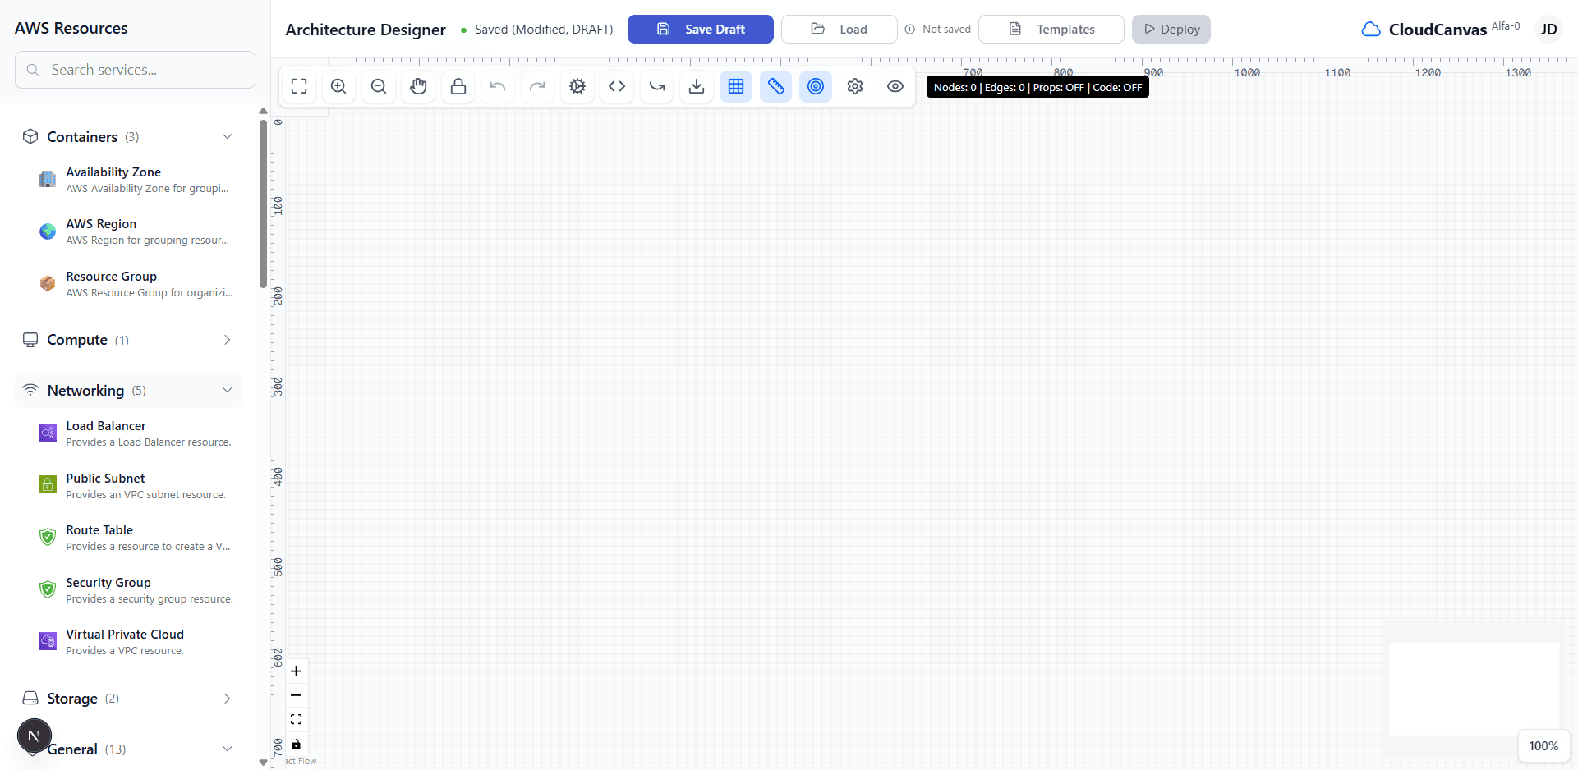Viewport: 1578px width, 770px height.
Task: Click the Save Draft button
Action: coord(700,29)
